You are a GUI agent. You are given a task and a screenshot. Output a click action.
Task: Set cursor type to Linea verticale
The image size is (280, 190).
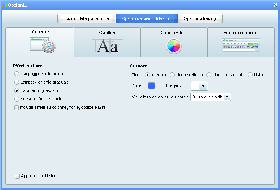[x=172, y=75]
